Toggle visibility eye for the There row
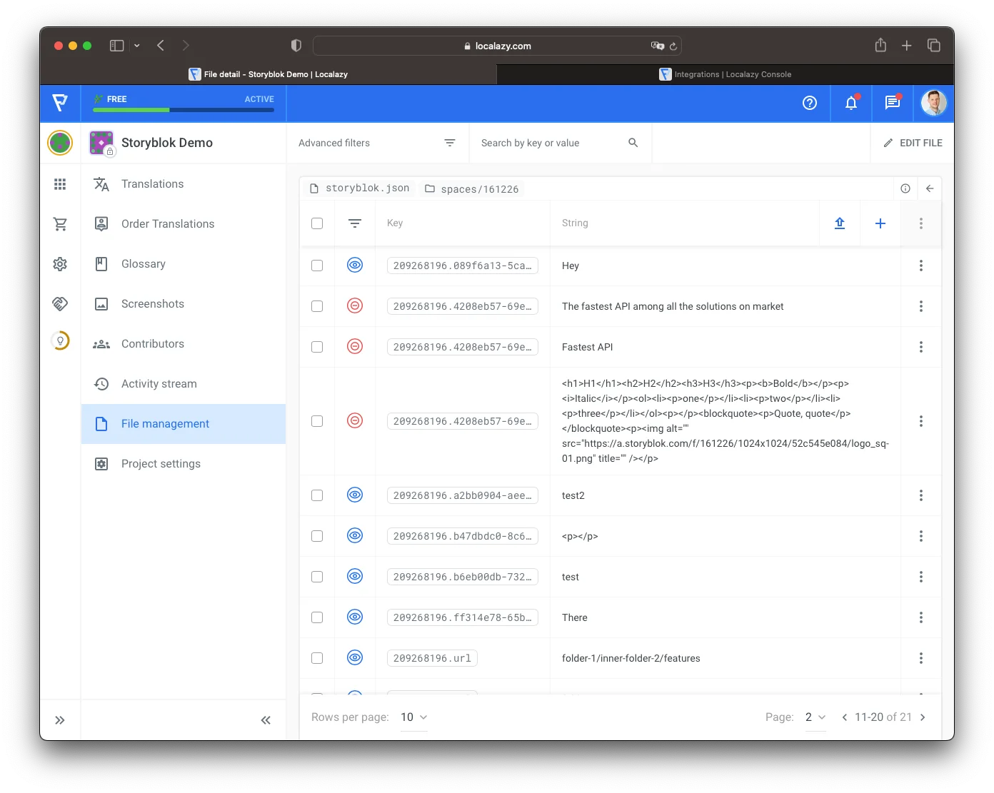994x793 pixels. pyautogui.click(x=355, y=617)
